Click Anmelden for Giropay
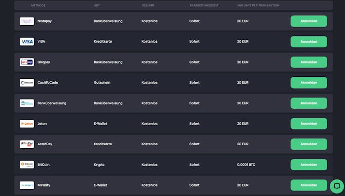 point(309,62)
